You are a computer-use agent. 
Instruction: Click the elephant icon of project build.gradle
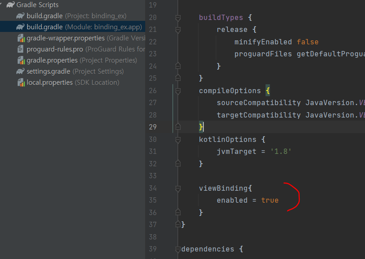click(20, 16)
